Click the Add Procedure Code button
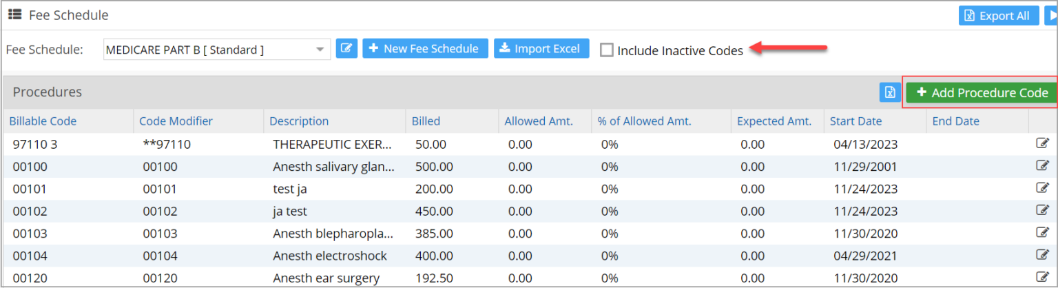Screen dimensions: 1058x288 point(982,93)
